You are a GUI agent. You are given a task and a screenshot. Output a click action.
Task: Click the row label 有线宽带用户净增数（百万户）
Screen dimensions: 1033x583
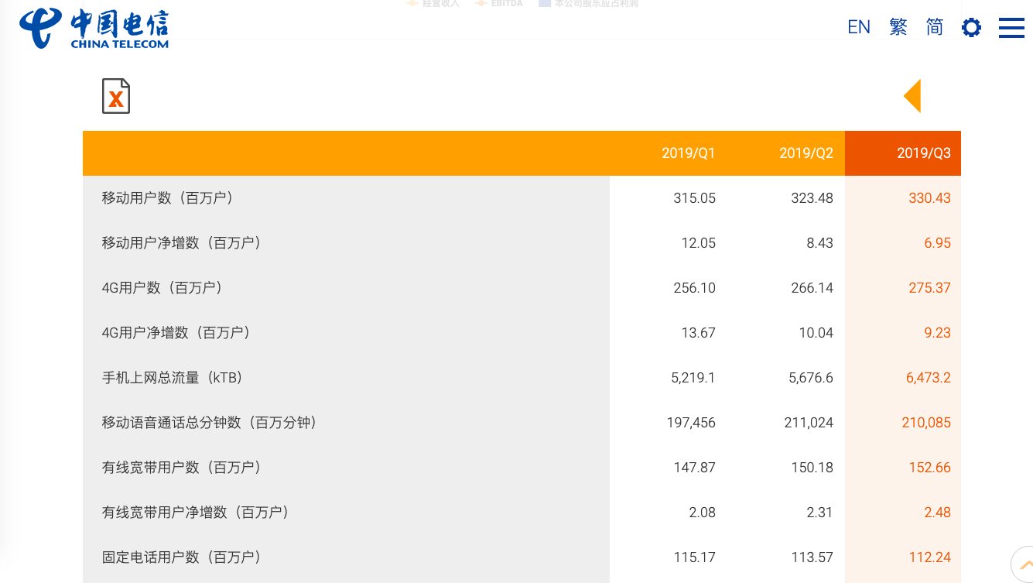point(196,513)
